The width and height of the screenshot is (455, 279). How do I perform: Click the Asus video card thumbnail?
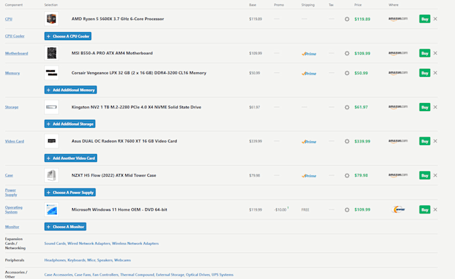click(x=52, y=141)
